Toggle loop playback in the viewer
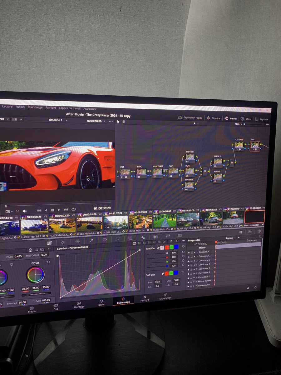This screenshot has width=281, height=375. coord(74,209)
